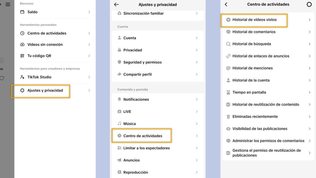Viewport: 316px width, 178px height.
Task: Go back using arrow in Ajustes y privacidad
Action: tap(116, 4)
